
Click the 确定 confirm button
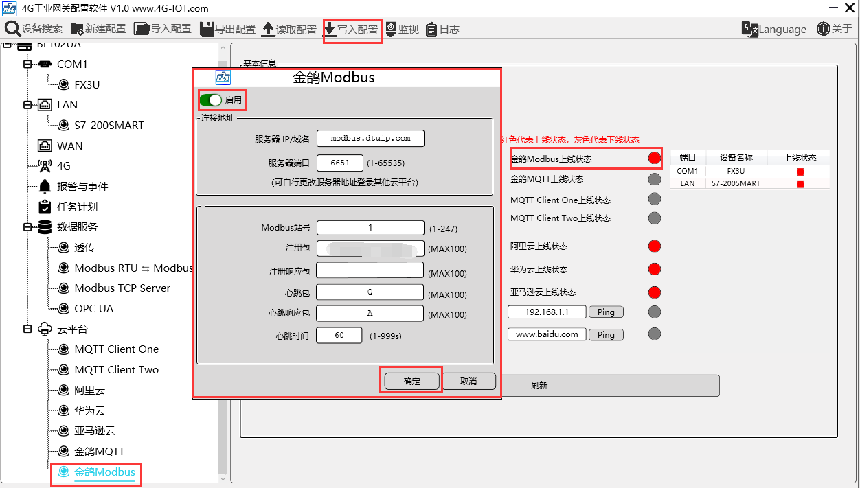click(x=411, y=382)
